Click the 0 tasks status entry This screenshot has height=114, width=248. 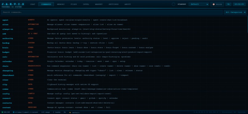coord(56,112)
